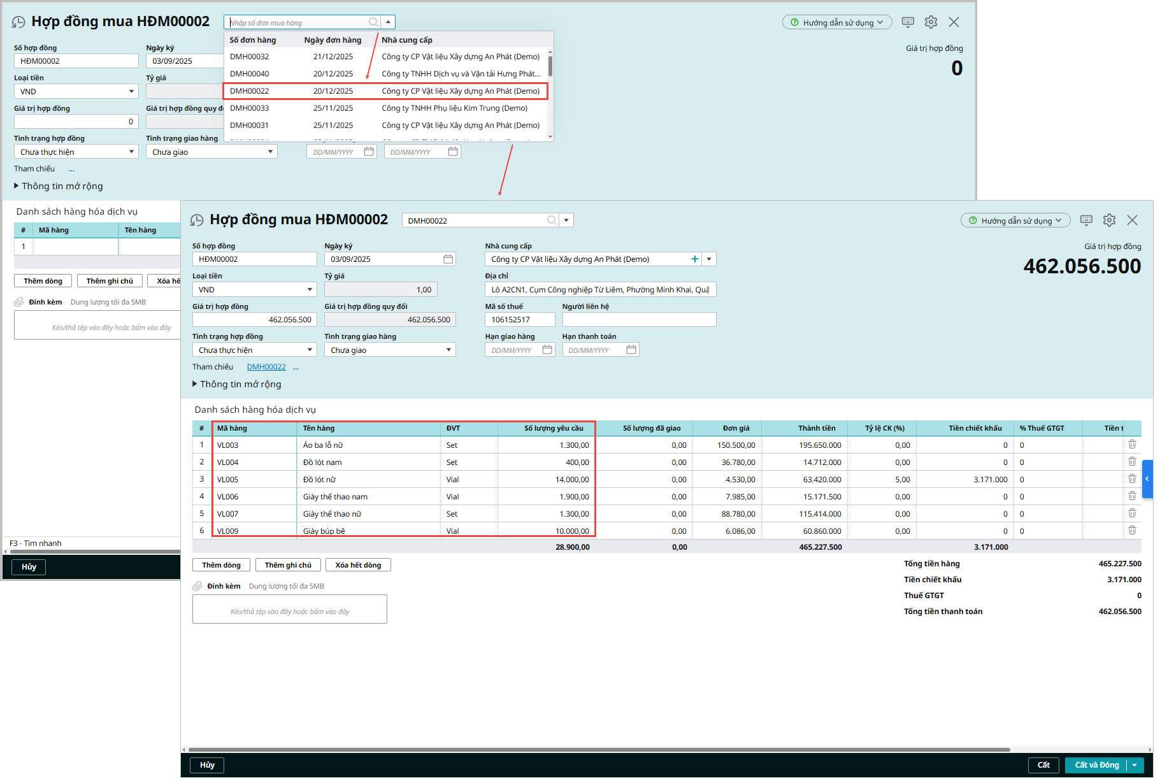1160x781 pixels.
Task: Click the trash icon for row VL005
Action: click(1132, 479)
